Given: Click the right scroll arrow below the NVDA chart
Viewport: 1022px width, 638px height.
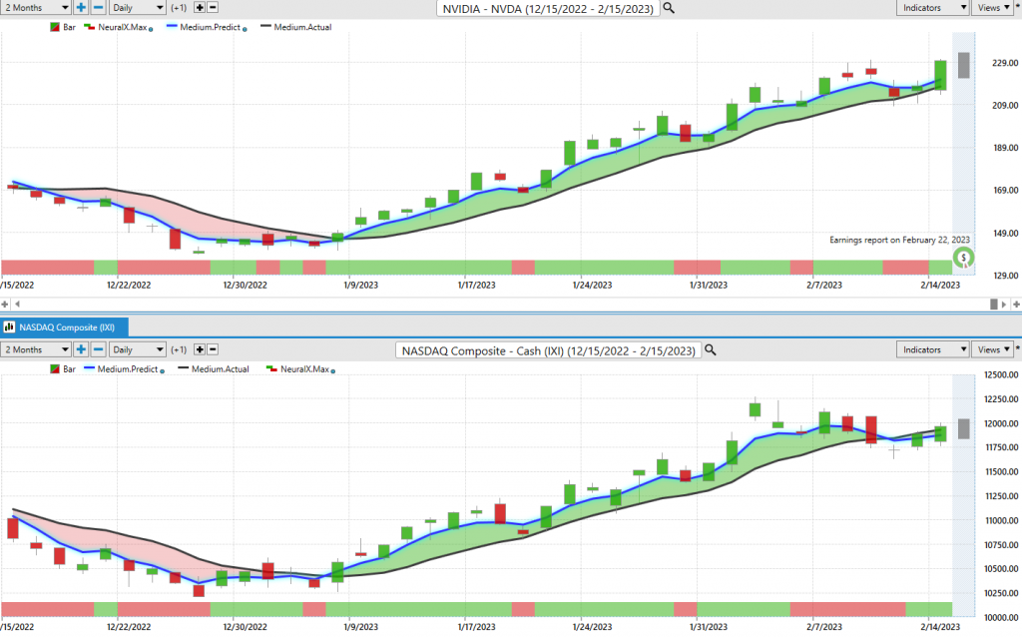Looking at the screenshot, I should pos(1004,304).
